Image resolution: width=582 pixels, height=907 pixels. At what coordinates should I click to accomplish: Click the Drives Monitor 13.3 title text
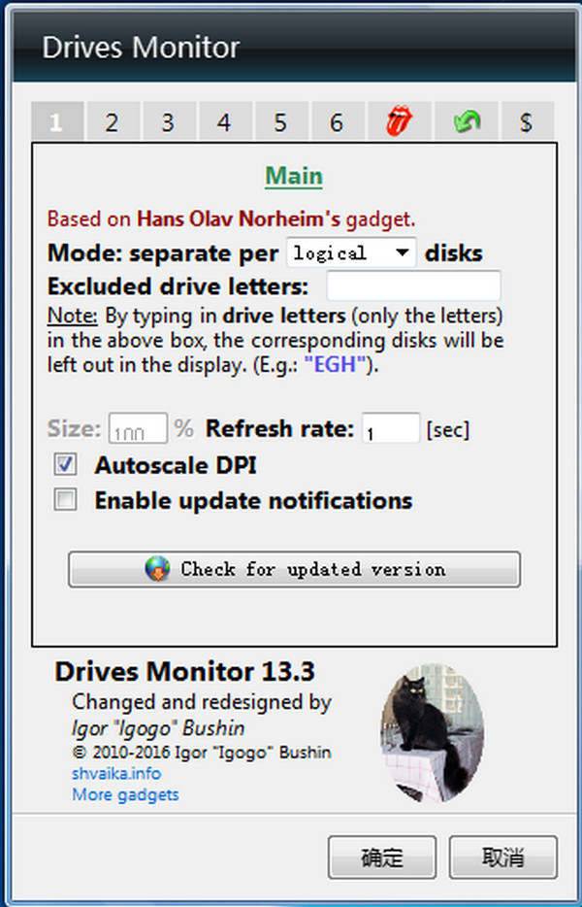point(185,672)
